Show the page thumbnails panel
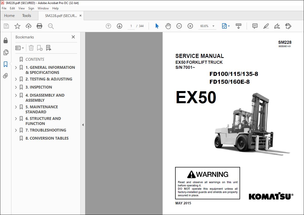This screenshot has width=304, height=215. 6,52
